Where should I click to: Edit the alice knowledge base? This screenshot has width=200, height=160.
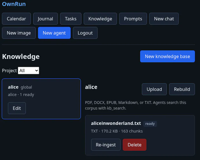(x=17, y=108)
